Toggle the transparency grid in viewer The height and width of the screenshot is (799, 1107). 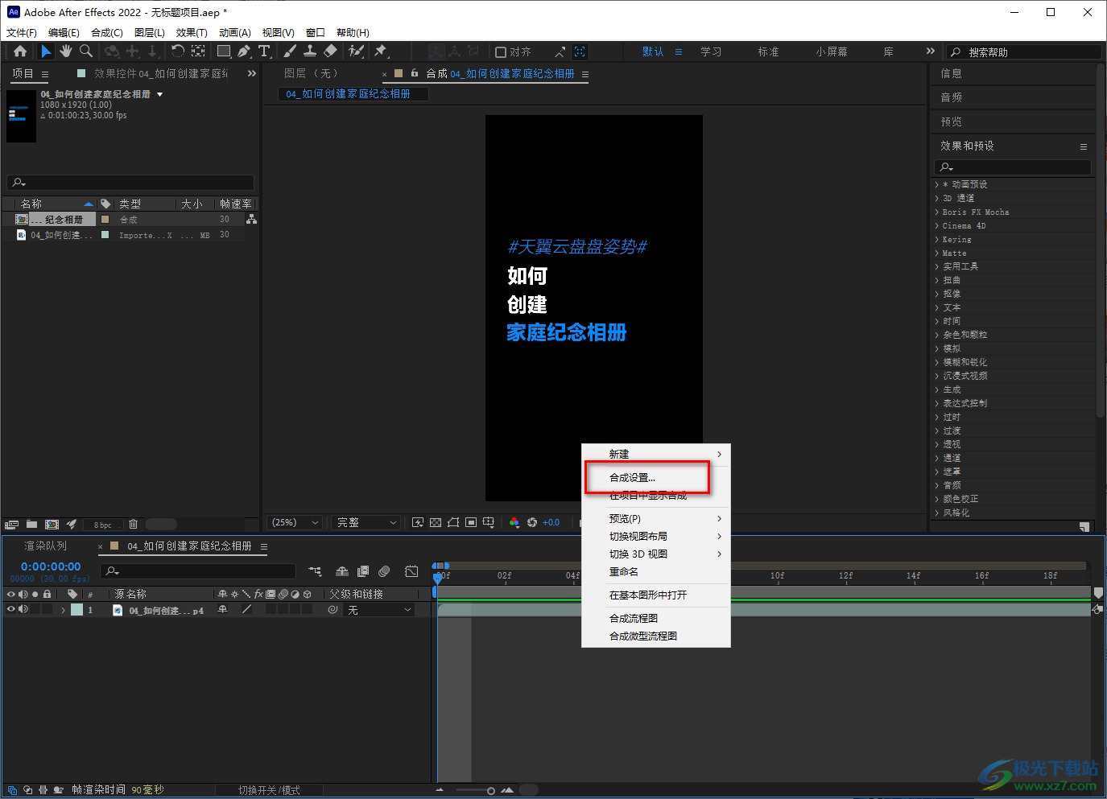[x=436, y=523]
